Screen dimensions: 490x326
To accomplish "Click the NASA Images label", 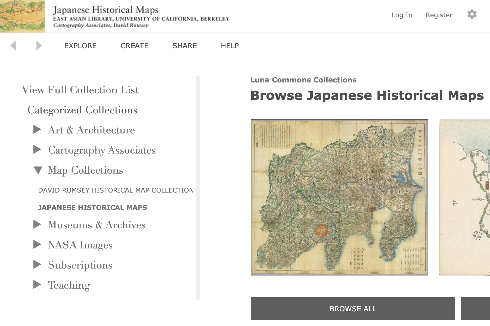I will pyautogui.click(x=80, y=245).
